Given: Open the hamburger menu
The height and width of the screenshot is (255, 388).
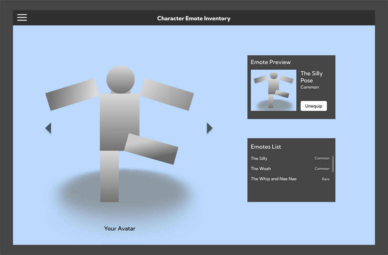Looking at the screenshot, I should click(x=22, y=17).
